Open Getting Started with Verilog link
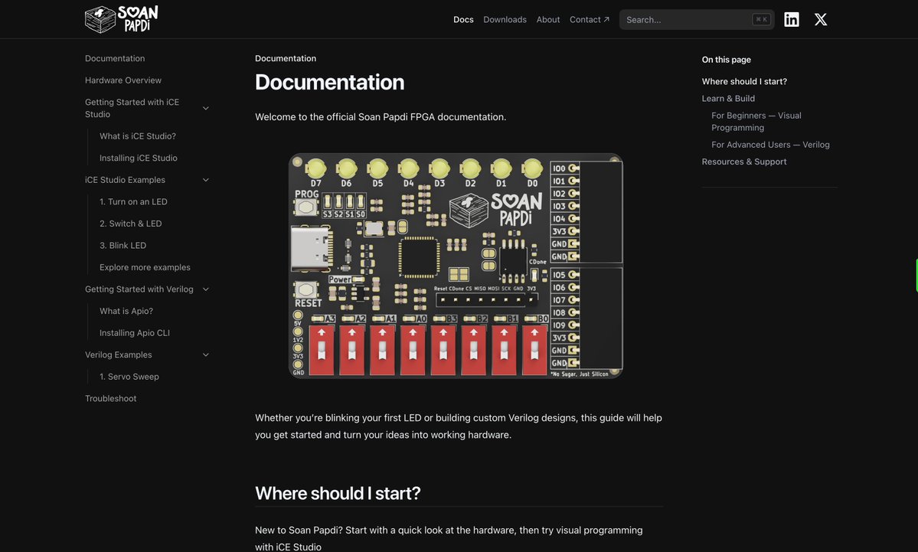This screenshot has width=918, height=552. 139,289
